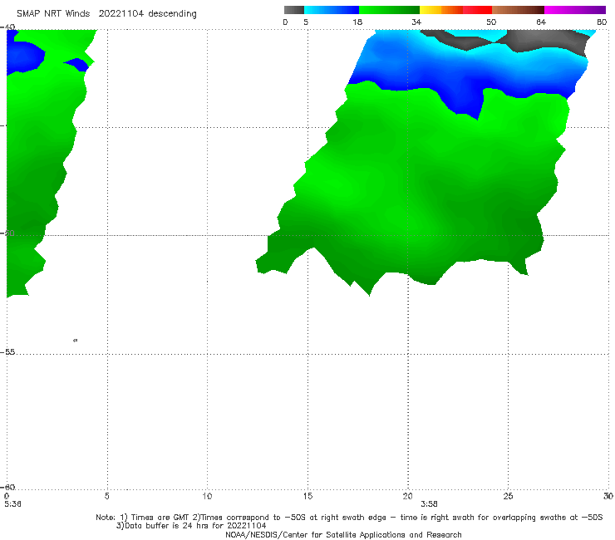The image size is (615, 540).
Task: Click the NOAA/NESDIS credit line
Action: 343,534
